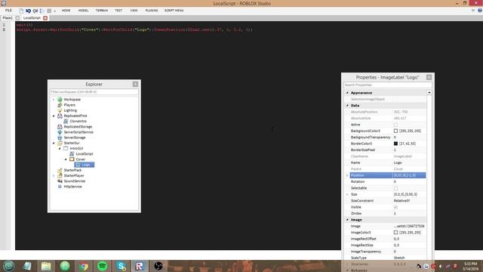
Task: Click the Explorer filter workspace field
Action: 94,92
